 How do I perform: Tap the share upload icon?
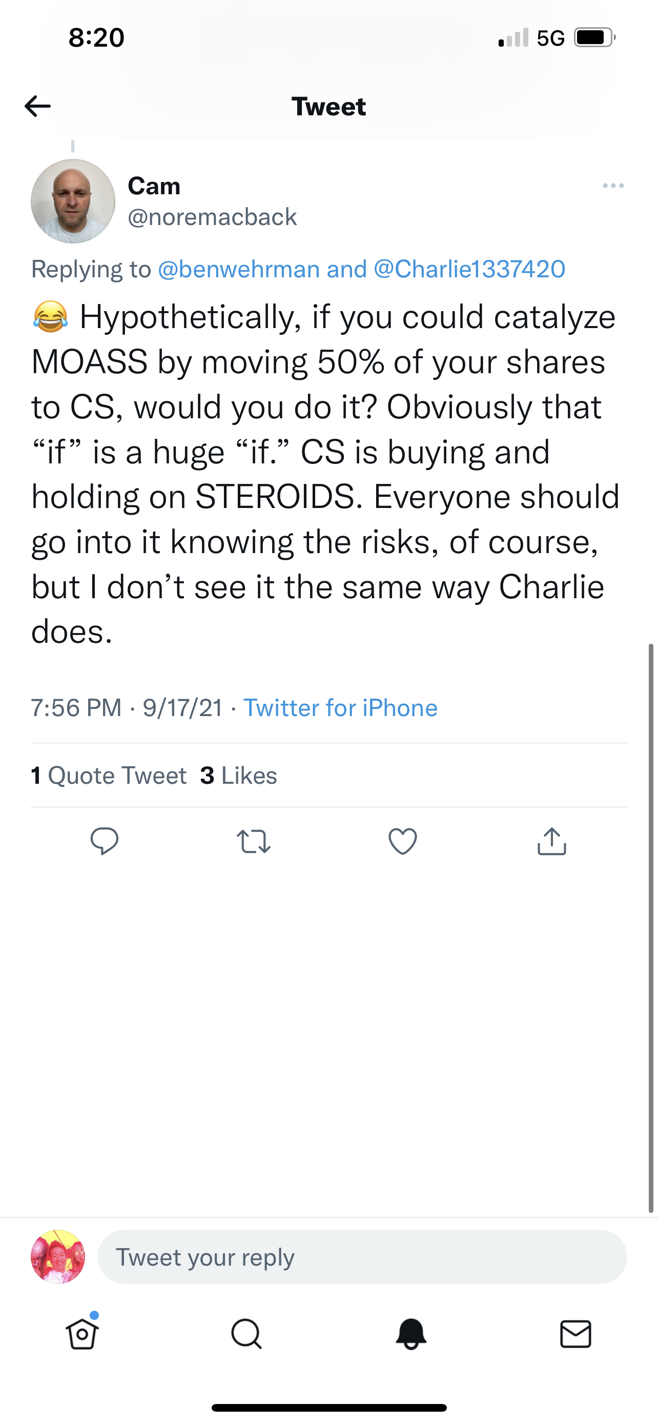pyautogui.click(x=552, y=841)
